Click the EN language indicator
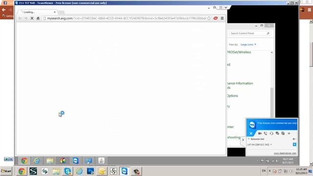Screen dimensions: 313x176 (264, 171)
